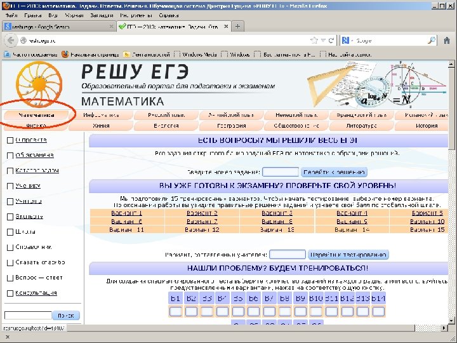Click the orange sun wheel site logo
457x343 pixels.
pyautogui.click(x=39, y=84)
